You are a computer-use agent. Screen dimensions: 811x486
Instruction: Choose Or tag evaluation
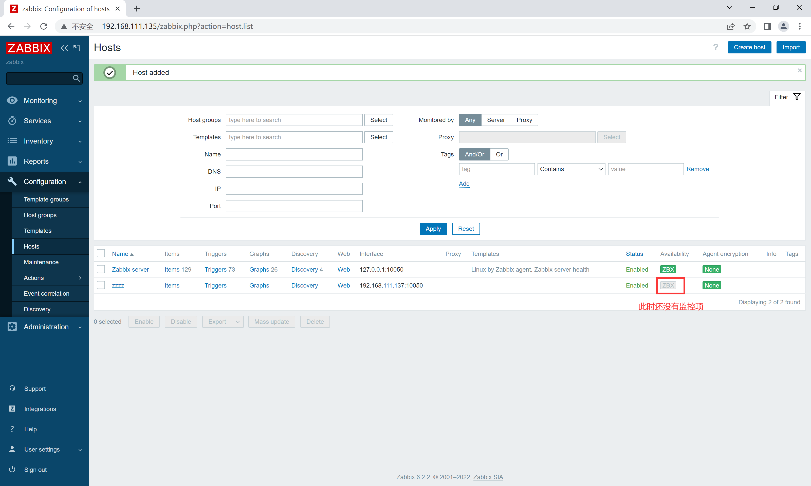tap(499, 154)
